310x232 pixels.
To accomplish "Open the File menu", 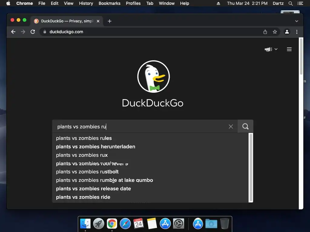I will point(42,3).
